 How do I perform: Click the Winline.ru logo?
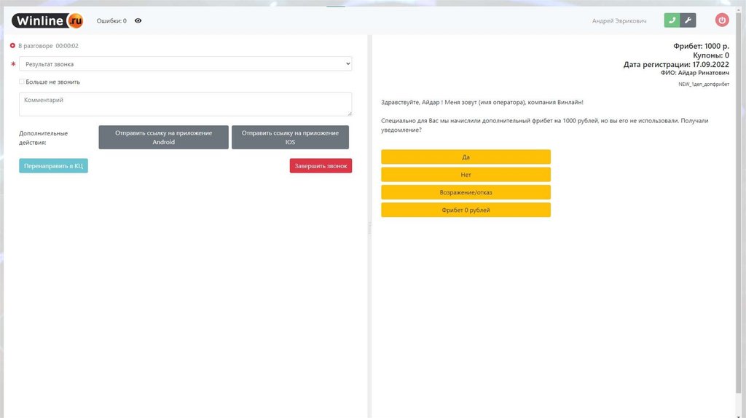tap(47, 21)
